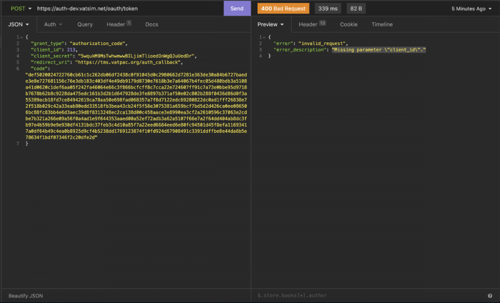Open the POST method dropdown
500x303 pixels.
[x=21, y=8]
